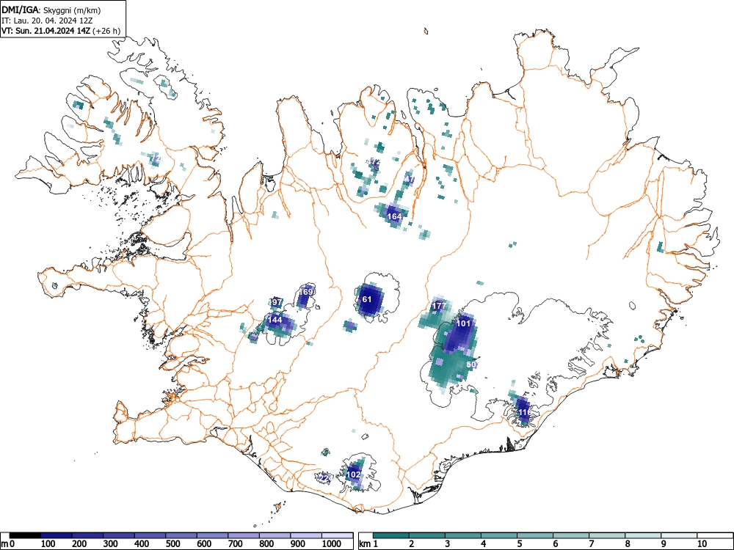
Task: Click the 164 visibility value on the map
Action: [395, 216]
